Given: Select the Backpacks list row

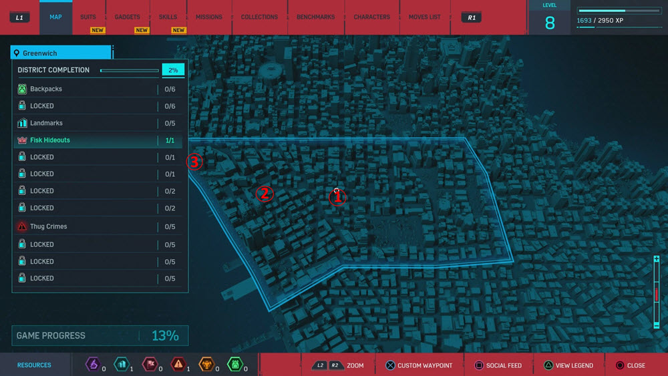Looking at the screenshot, I should [100, 89].
